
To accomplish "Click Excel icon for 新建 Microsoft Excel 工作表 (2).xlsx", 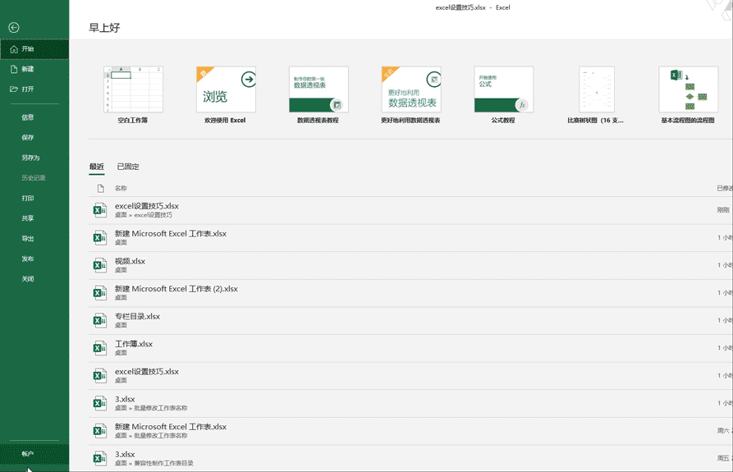I will pyautogui.click(x=99, y=293).
